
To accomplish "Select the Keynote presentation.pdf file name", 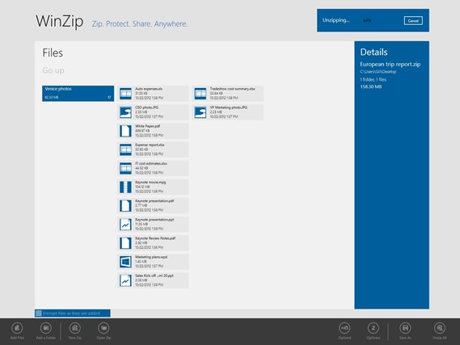I will click(154, 201).
